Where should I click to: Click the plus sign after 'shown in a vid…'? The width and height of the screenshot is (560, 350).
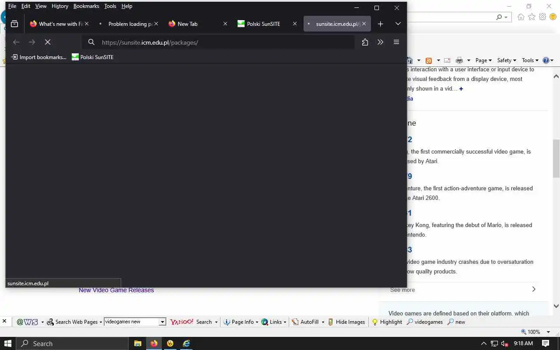point(461,89)
